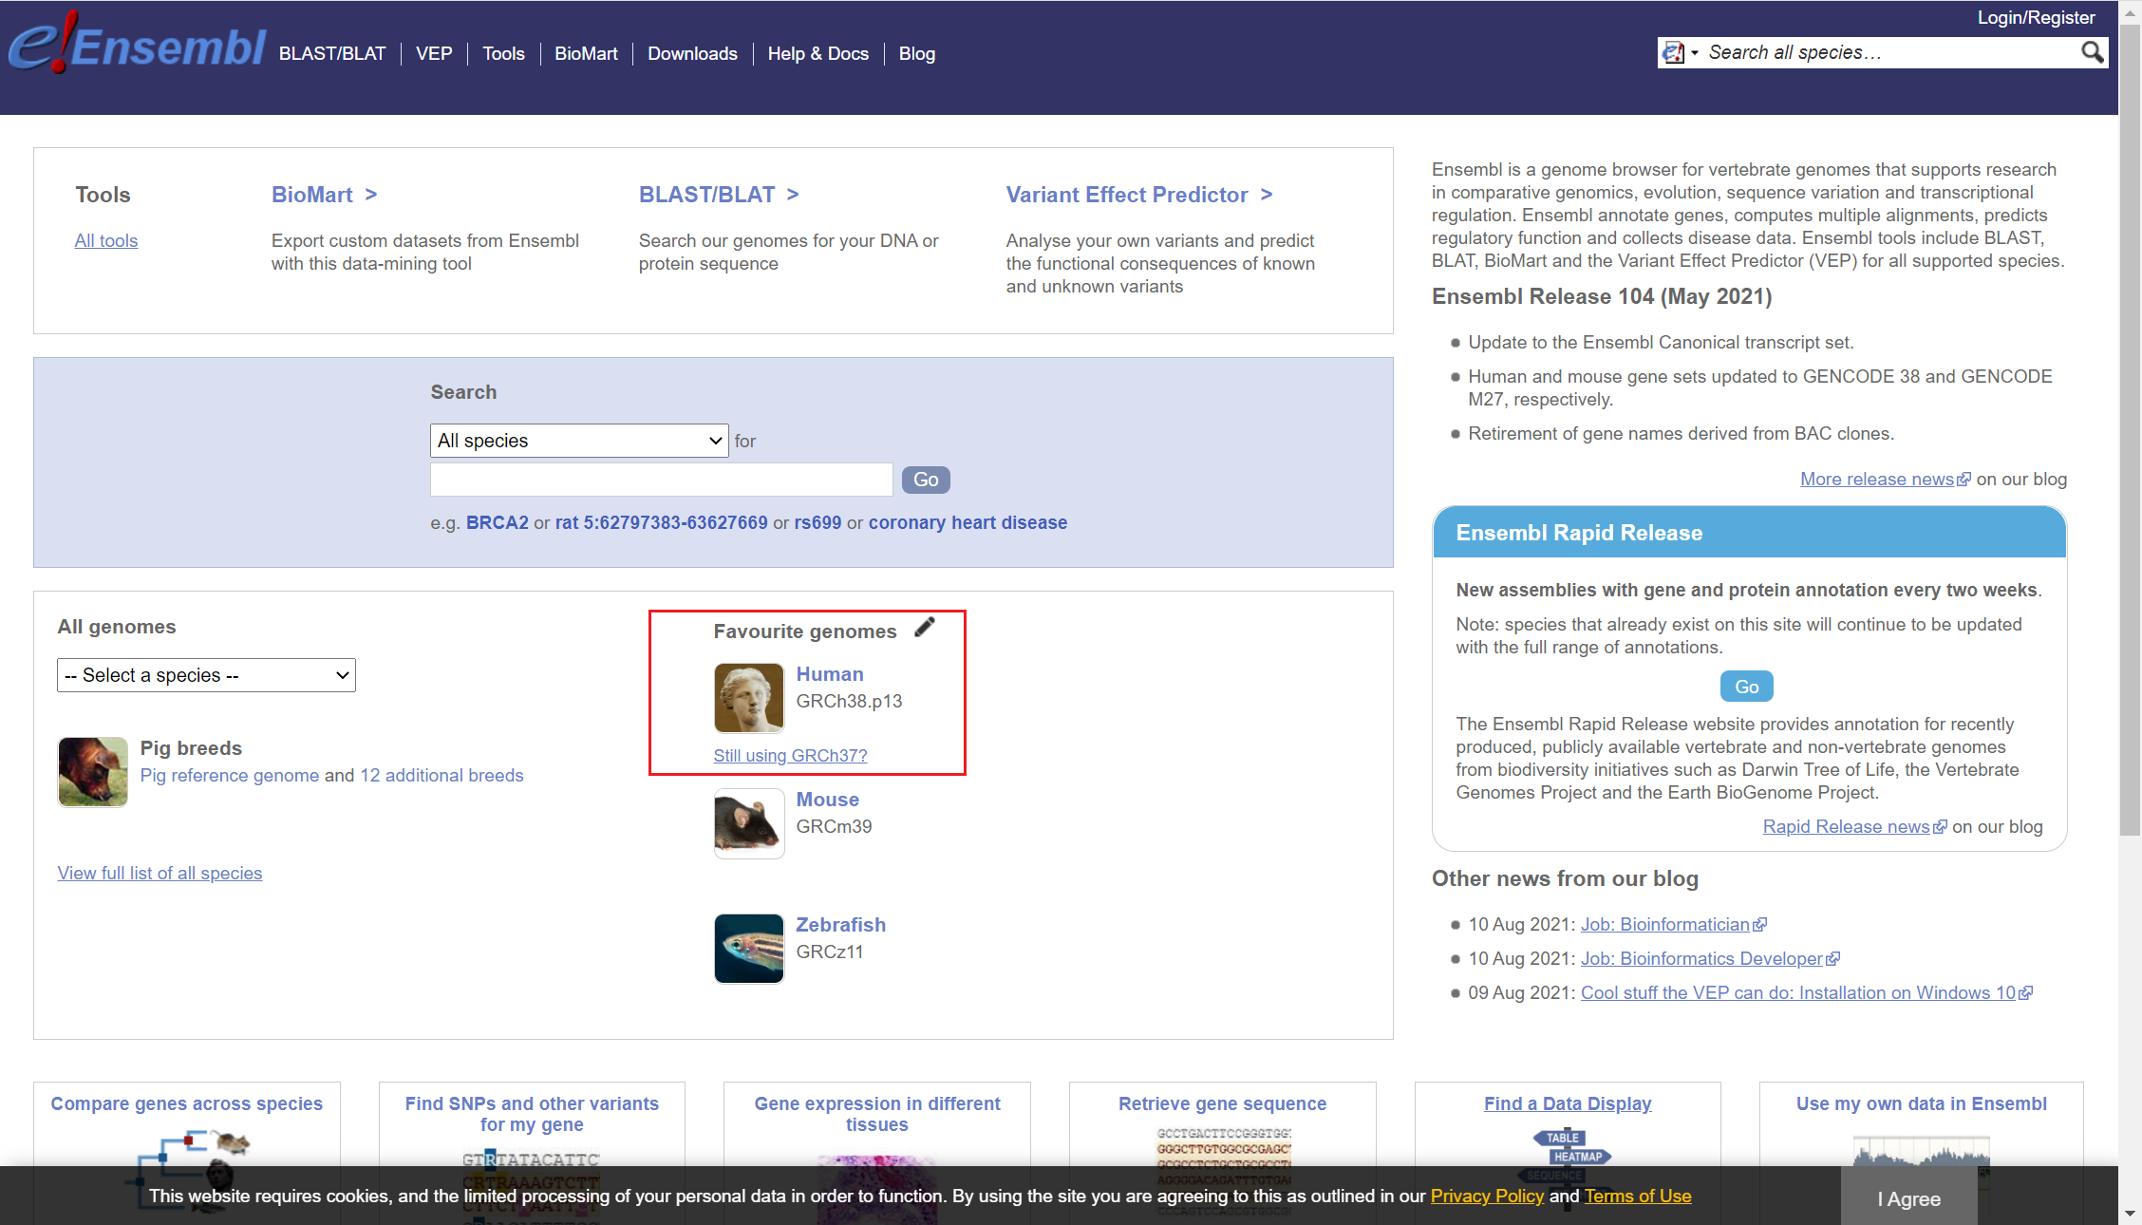Viewport: 2142px width, 1225px height.
Task: Open the search-site selector icon in header search
Action: tap(1680, 52)
